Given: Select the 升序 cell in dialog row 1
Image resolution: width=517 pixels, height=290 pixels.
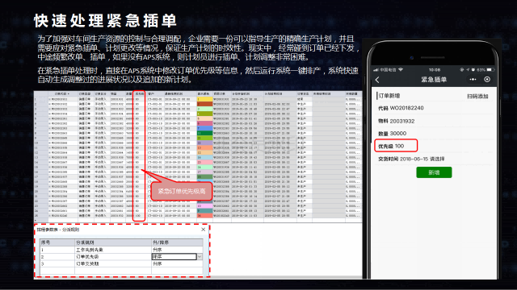Looking at the screenshot, I should [177, 250].
